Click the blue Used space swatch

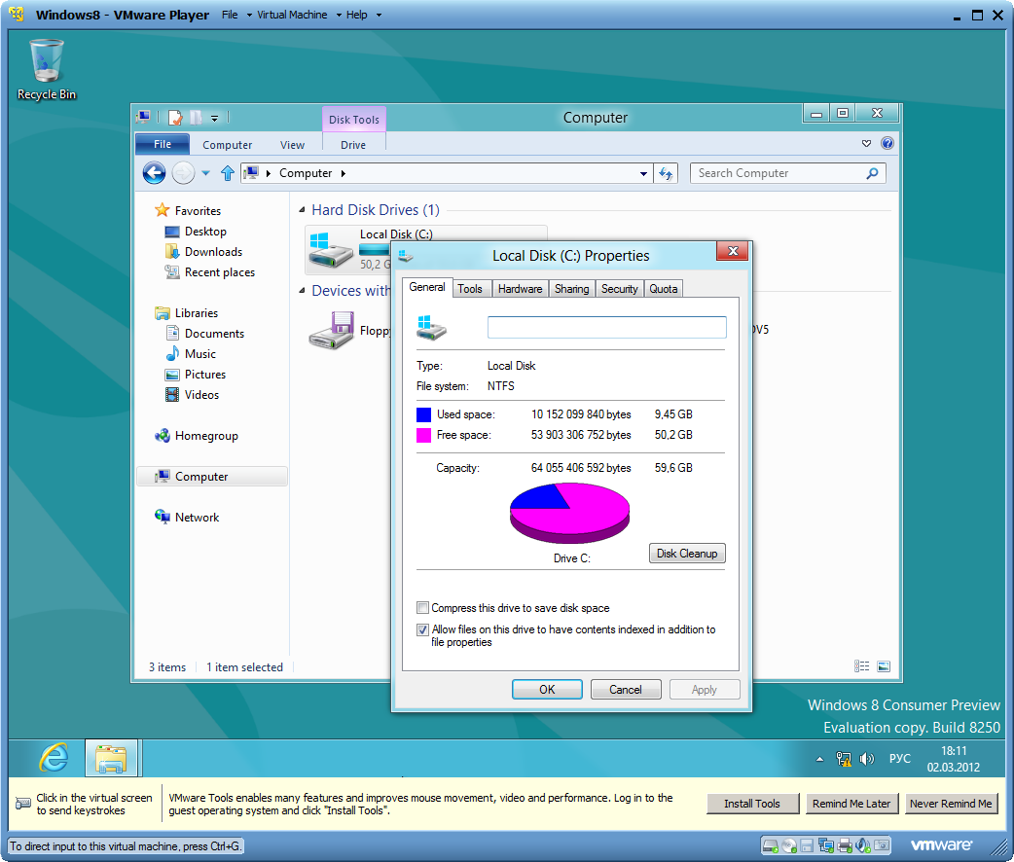[x=423, y=414]
